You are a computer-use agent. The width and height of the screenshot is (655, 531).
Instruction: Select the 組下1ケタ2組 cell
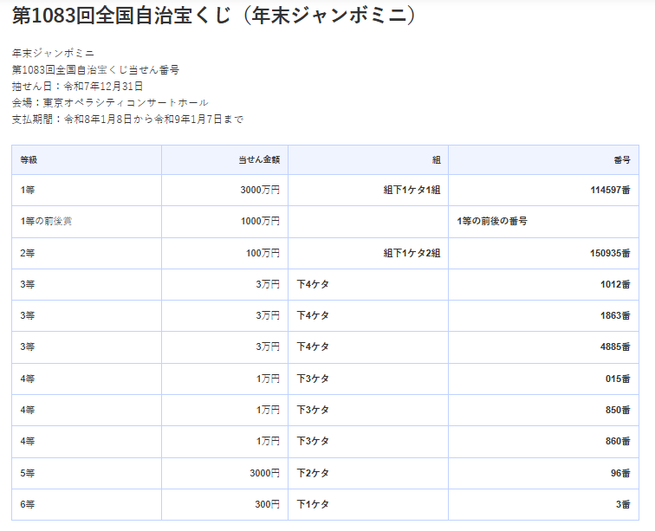pos(412,253)
